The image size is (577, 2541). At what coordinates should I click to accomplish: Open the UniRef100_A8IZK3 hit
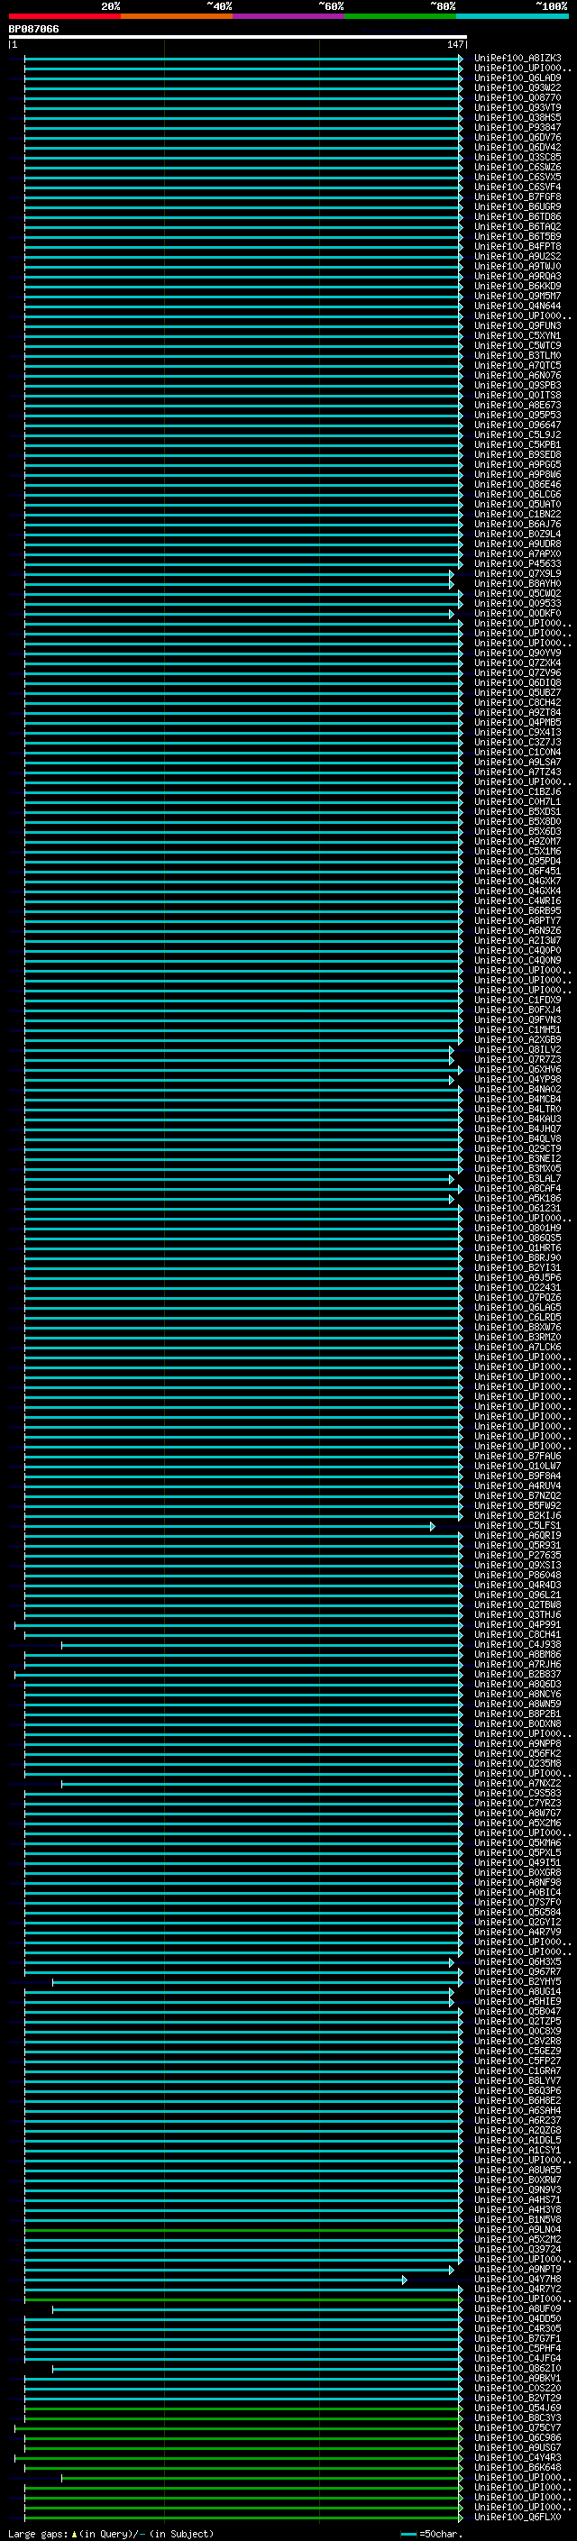click(x=517, y=59)
